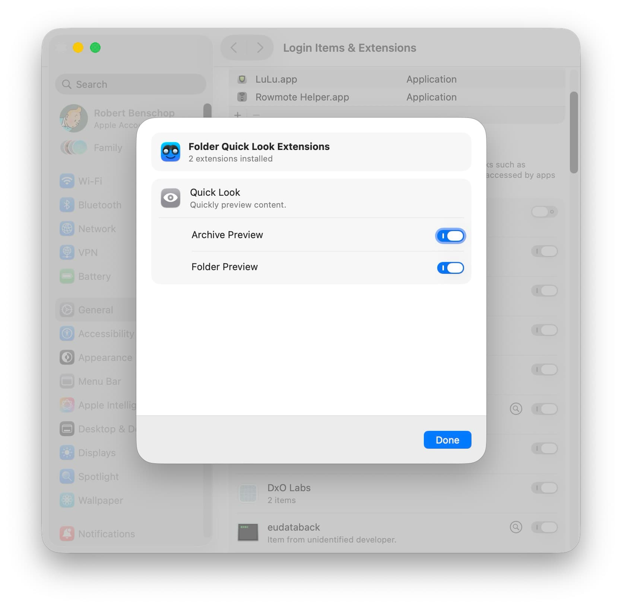Click the Search field in sidebar
This screenshot has width=622, height=608.
pyautogui.click(x=131, y=84)
